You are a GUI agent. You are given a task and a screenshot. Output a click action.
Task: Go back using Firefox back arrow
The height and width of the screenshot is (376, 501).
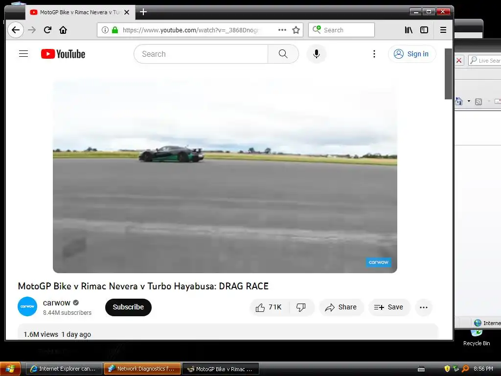click(15, 30)
